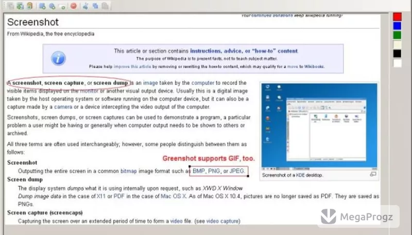Click the "camera" link
The width and height of the screenshot is (412, 235).
tap(63, 107)
